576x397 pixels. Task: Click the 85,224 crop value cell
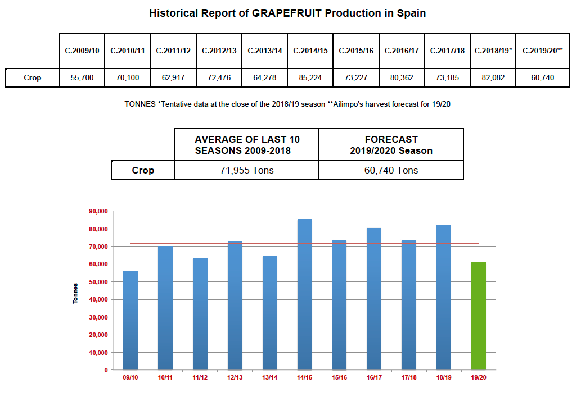310,77
